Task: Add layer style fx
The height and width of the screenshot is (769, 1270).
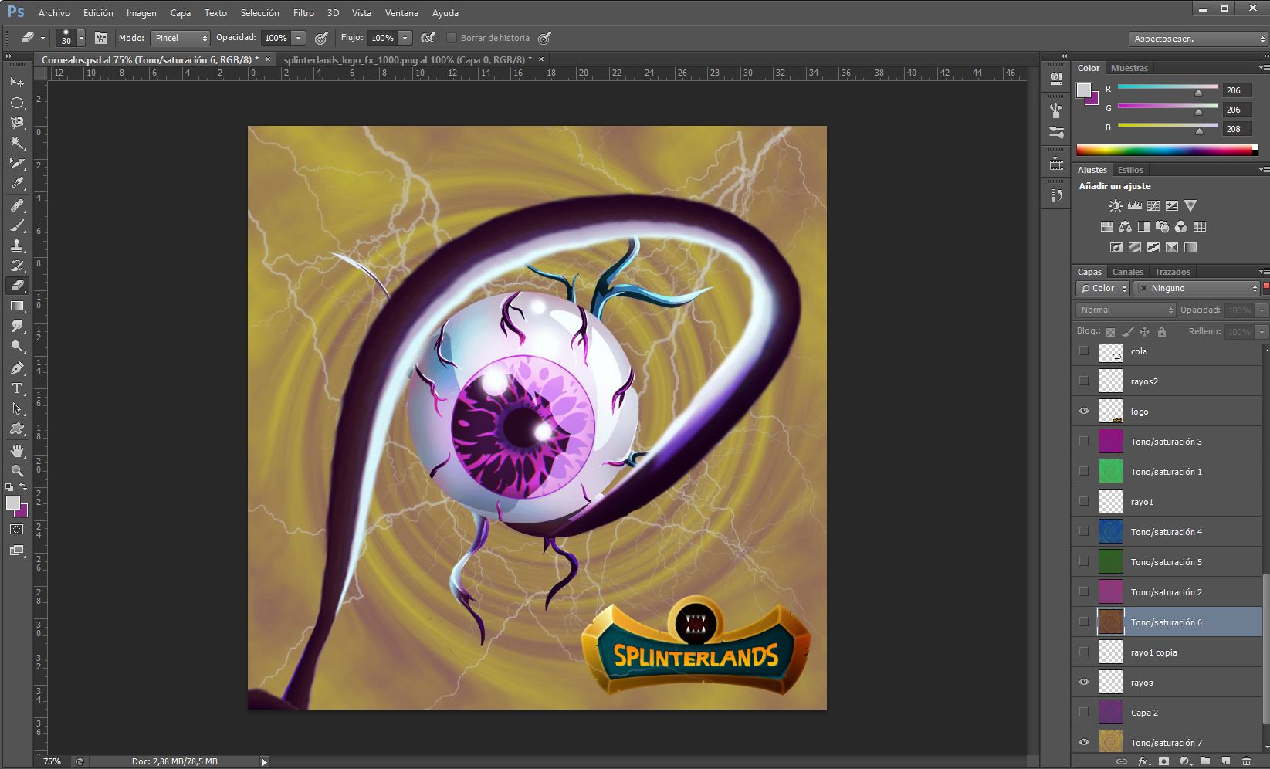Action: point(1144,761)
